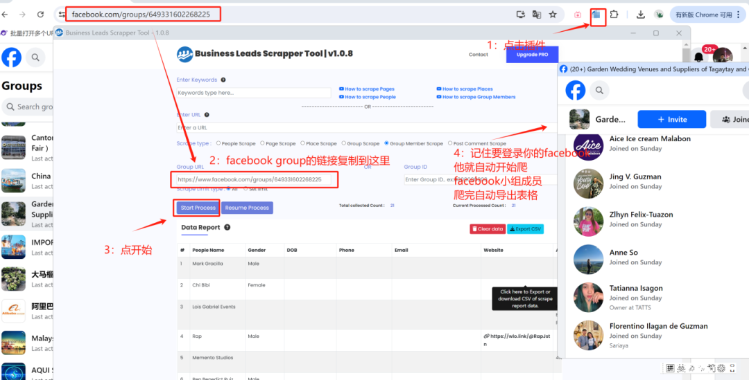749x380 pixels.
Task: Select Page Scrape radio button
Action: [261, 143]
